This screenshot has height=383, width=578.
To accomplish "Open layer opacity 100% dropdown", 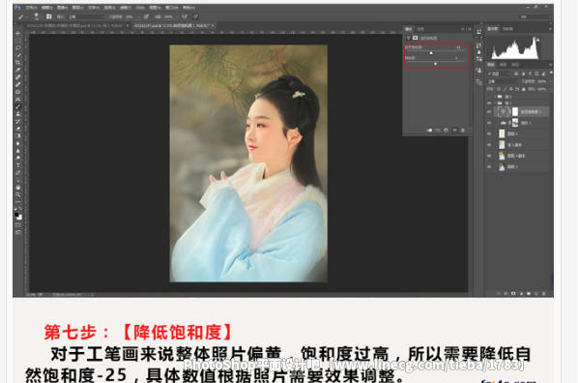I will click(x=550, y=81).
